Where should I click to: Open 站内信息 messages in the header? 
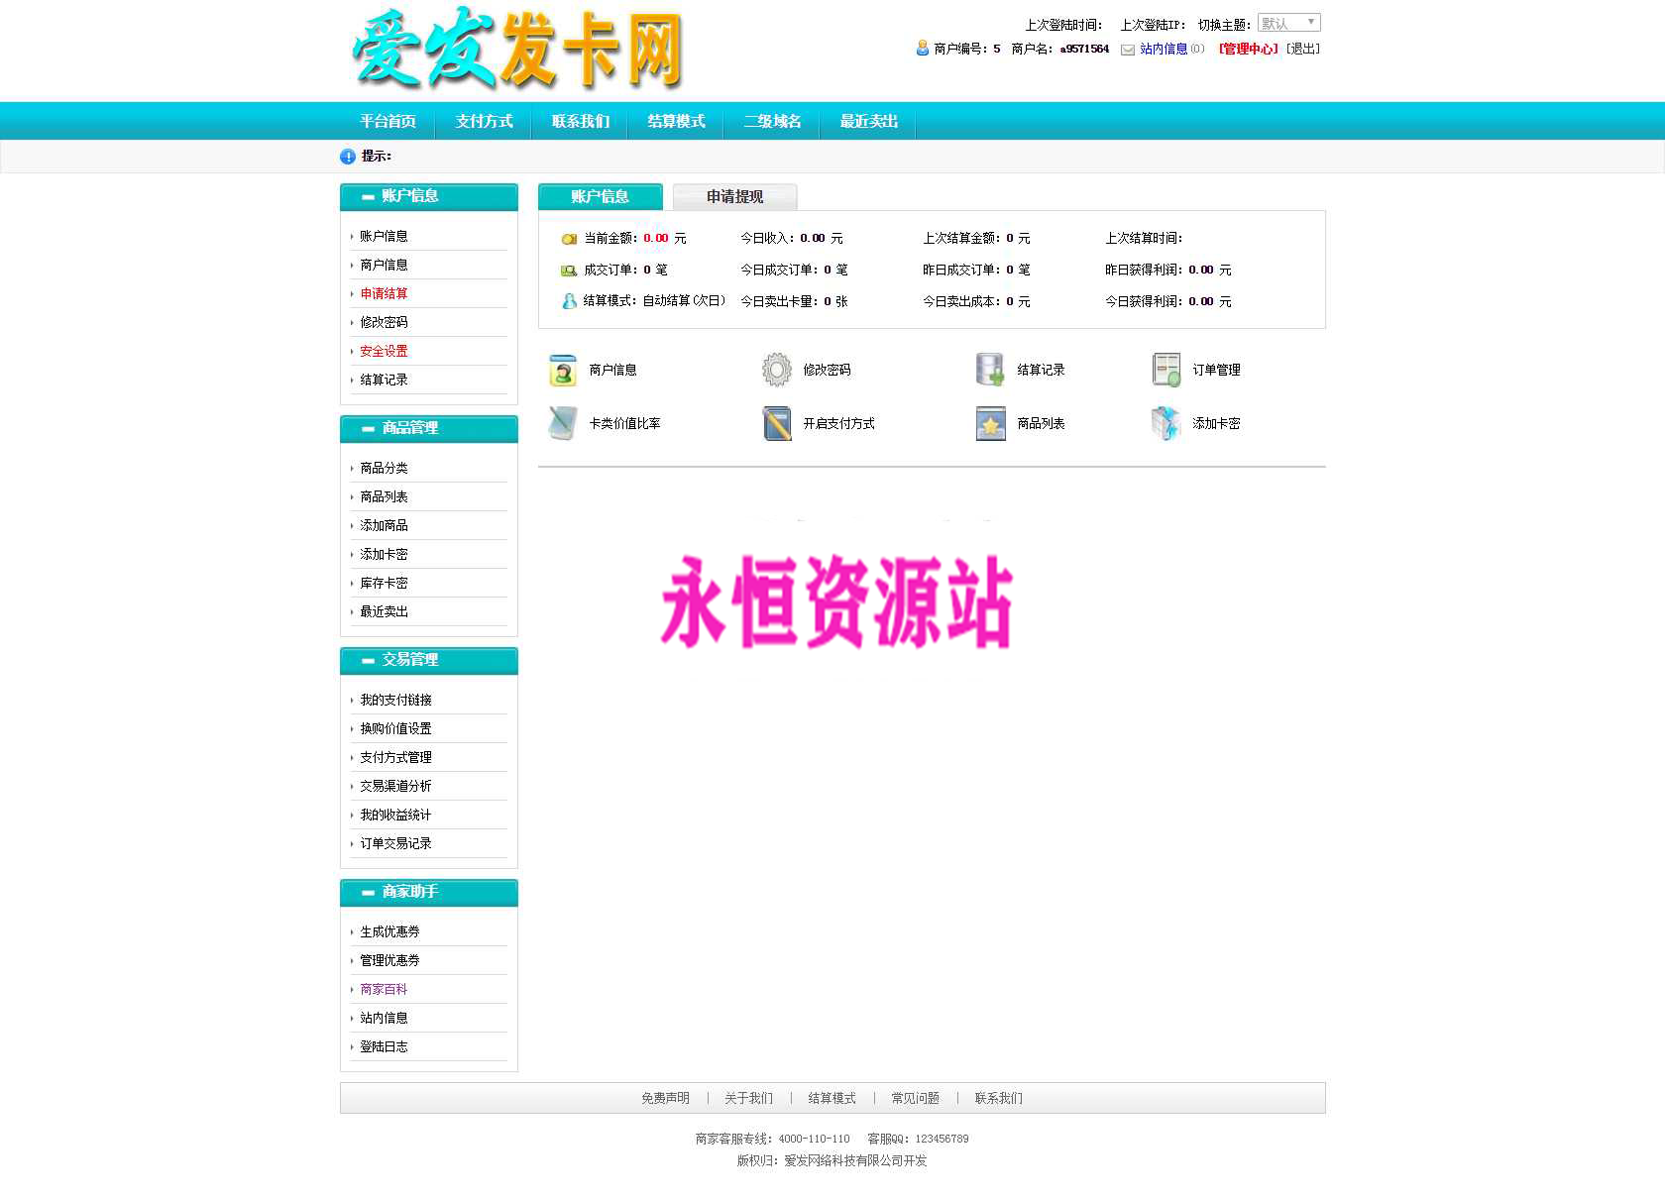1163,49
